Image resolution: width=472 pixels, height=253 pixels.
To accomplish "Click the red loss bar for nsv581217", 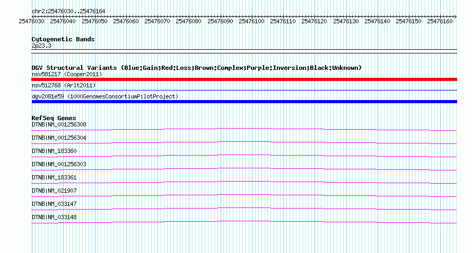I will [244, 79].
